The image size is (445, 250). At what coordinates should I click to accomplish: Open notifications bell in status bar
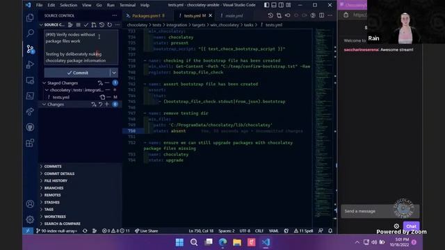pos(330,231)
